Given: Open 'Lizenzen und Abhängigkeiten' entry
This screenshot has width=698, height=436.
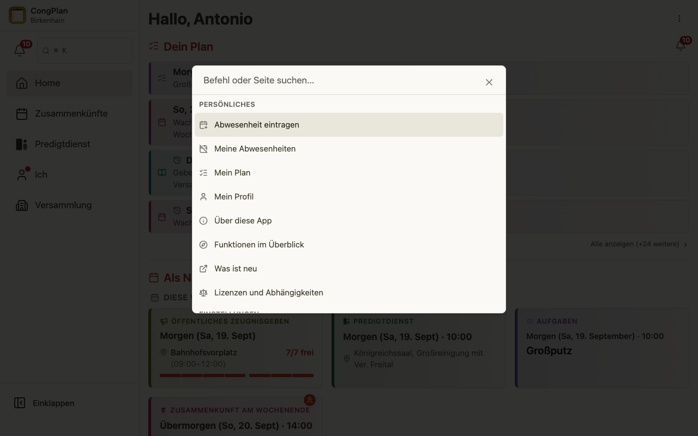Looking at the screenshot, I should [x=349, y=293].
